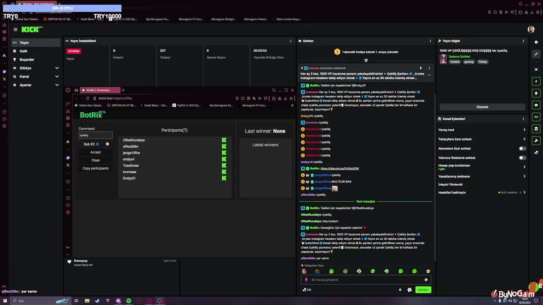Select Başarılar in the Kick sidebar

tap(36, 60)
